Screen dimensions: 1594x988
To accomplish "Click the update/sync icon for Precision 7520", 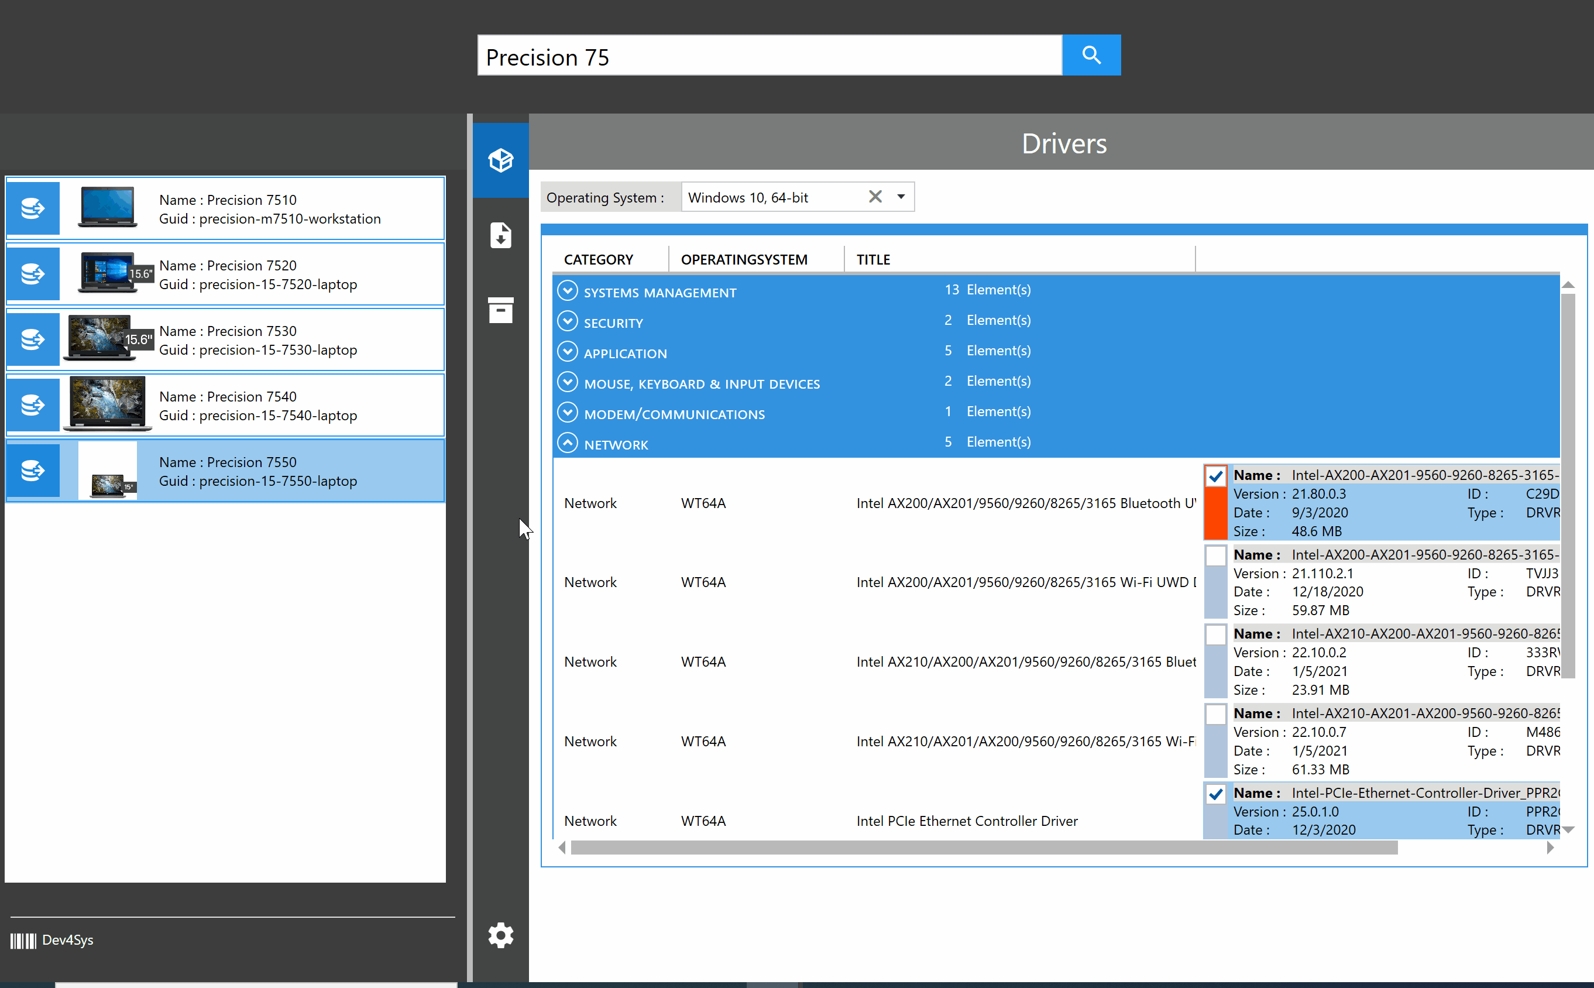I will (x=32, y=275).
